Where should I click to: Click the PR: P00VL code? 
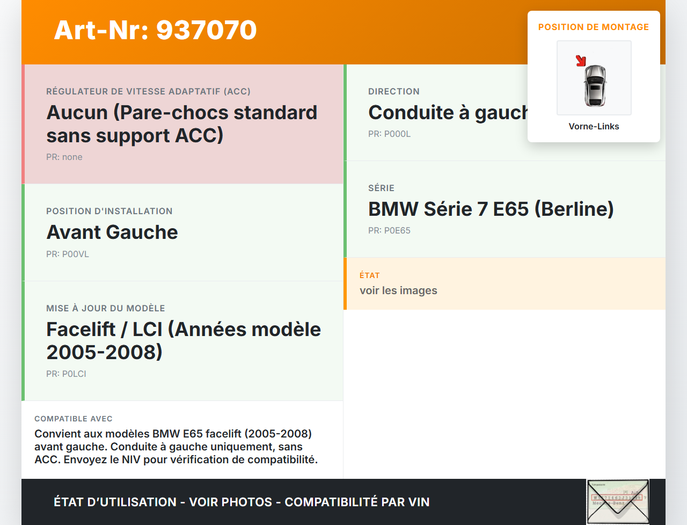[x=68, y=254]
